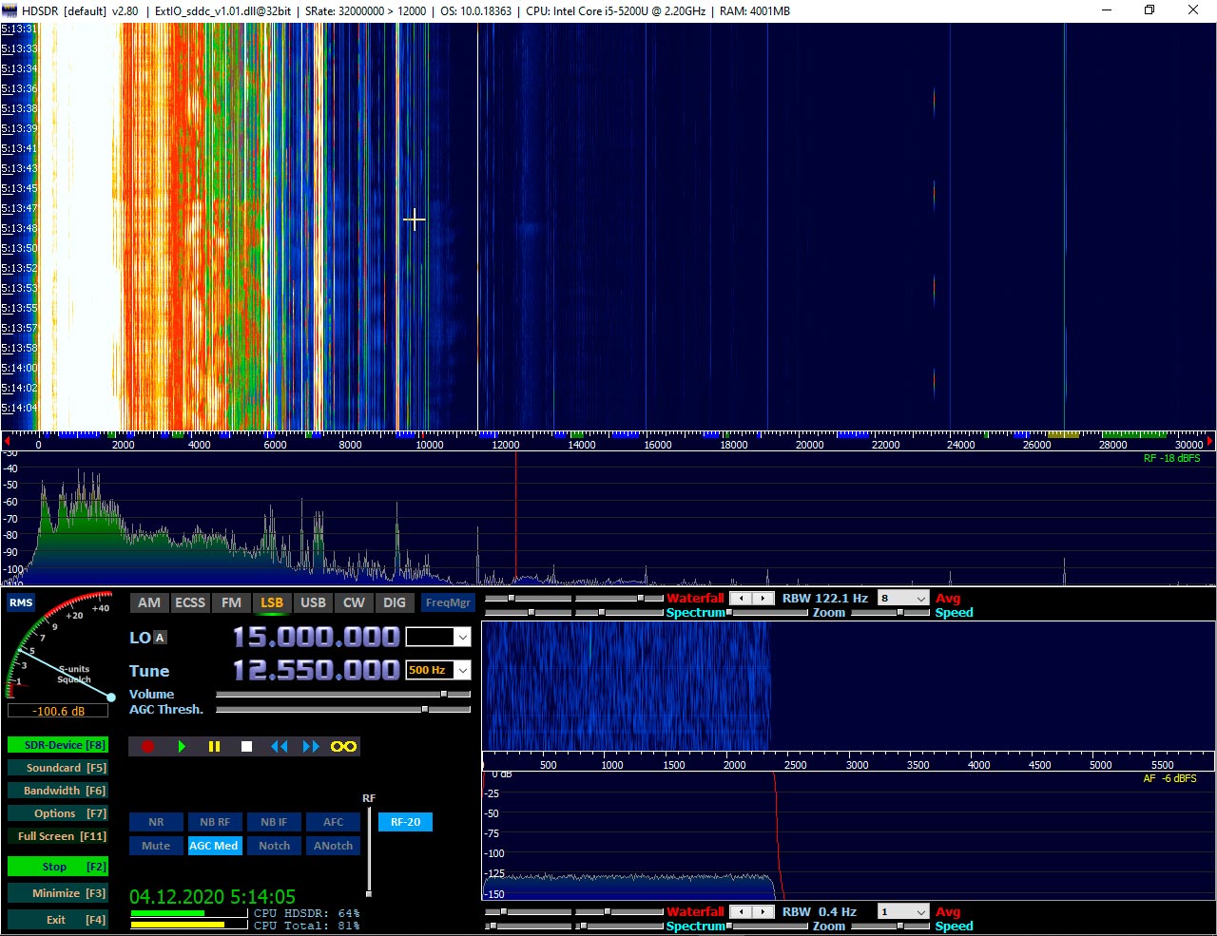Toggle Mute audio

pyautogui.click(x=156, y=846)
